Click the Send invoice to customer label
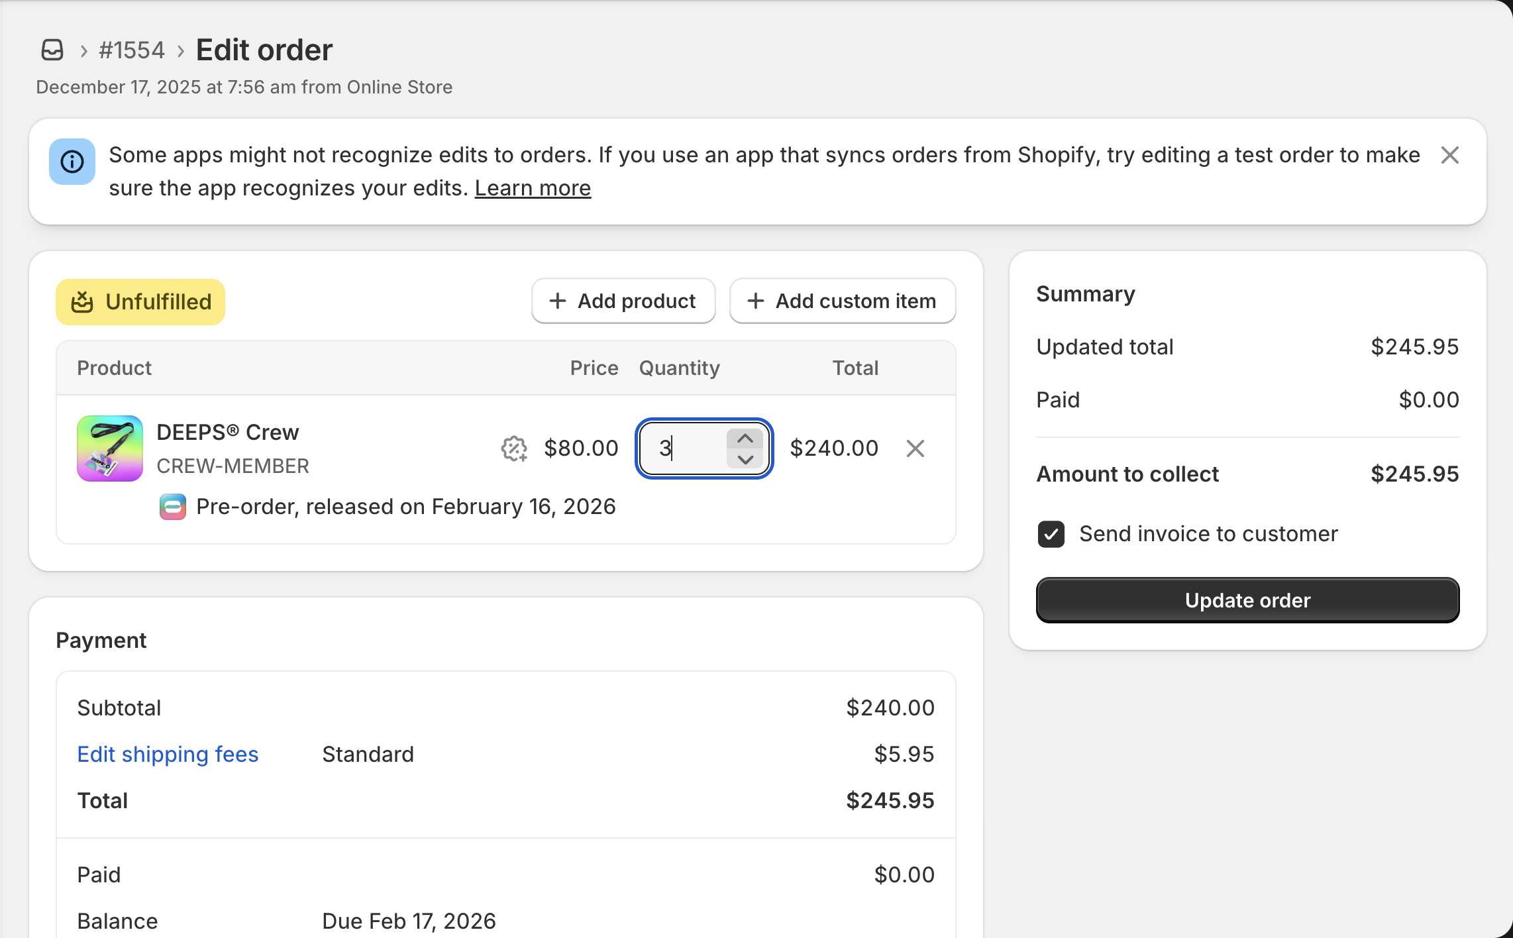This screenshot has width=1513, height=938. 1208,534
